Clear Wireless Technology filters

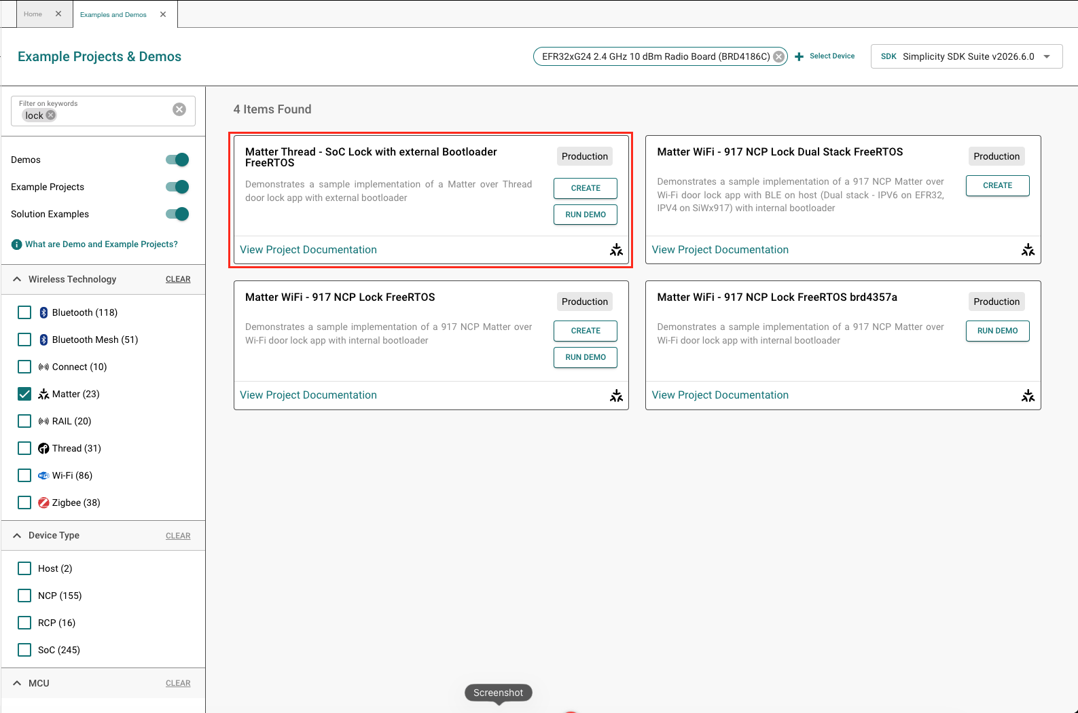click(x=178, y=279)
